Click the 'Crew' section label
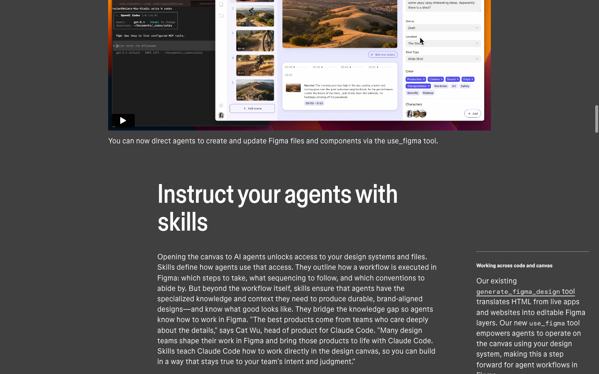The image size is (599, 374). point(410,71)
